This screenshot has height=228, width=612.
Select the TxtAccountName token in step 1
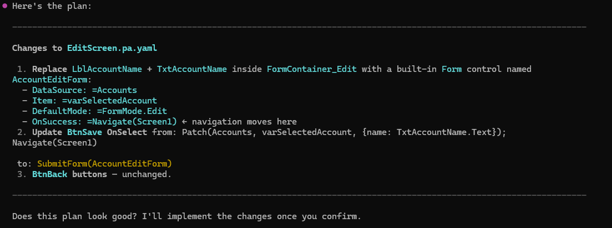(x=191, y=69)
